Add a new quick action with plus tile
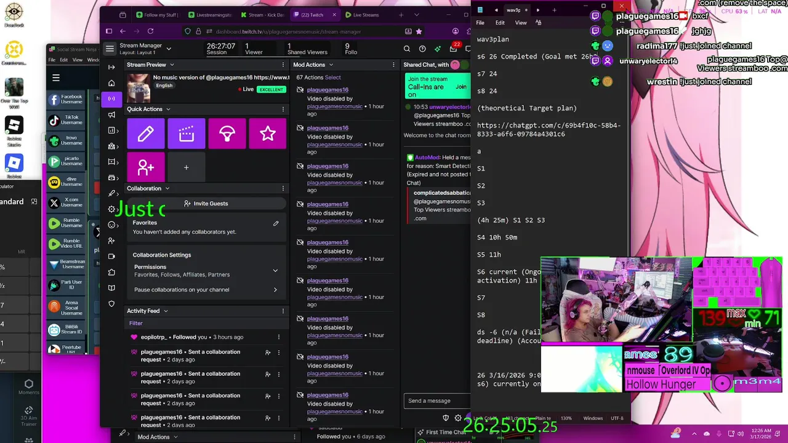 click(x=187, y=167)
